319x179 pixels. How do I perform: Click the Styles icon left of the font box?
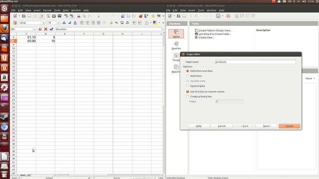[x=15, y=23]
